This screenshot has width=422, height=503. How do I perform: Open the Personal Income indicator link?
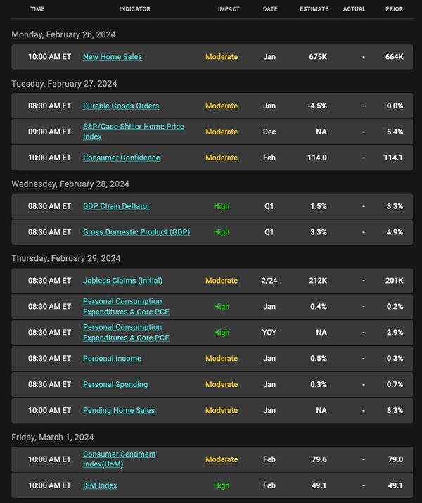[x=112, y=359]
